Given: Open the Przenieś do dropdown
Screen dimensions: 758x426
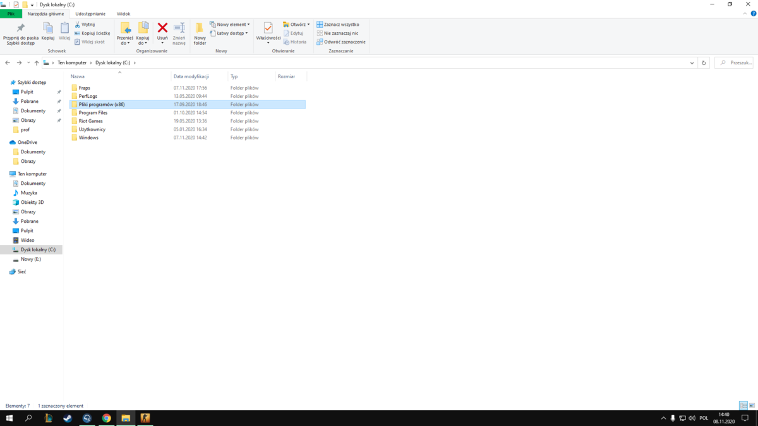Looking at the screenshot, I should tap(125, 33).
